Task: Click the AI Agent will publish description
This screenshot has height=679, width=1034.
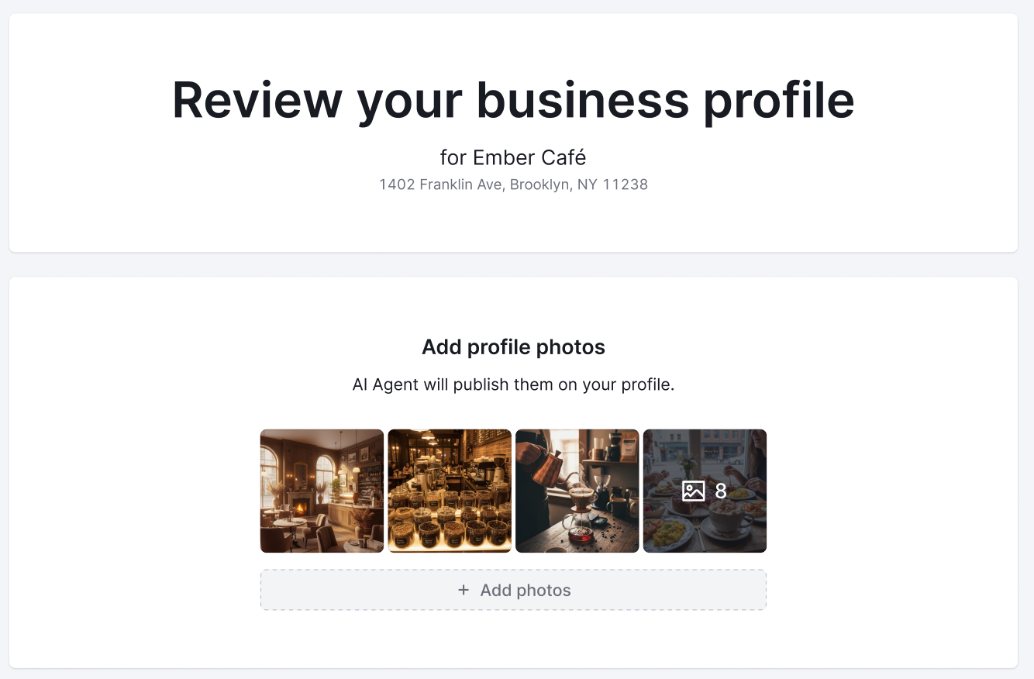Action: (x=513, y=384)
